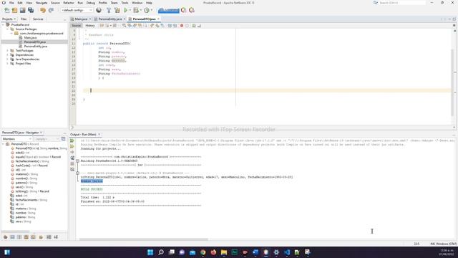Viewport: 458px width, 258px height.
Task: Toggle Show Fields filter in Navigator bottom bar
Action: pos(13,237)
